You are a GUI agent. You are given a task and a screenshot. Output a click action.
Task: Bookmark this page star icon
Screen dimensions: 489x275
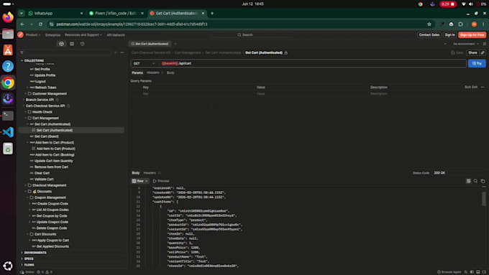coord(429,24)
